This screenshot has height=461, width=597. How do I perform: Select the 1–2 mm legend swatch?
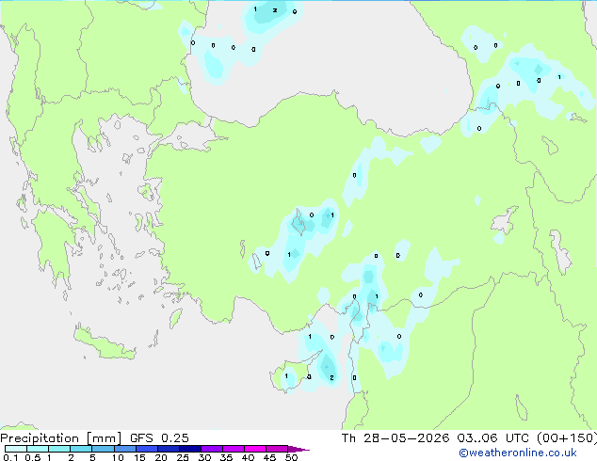(x=59, y=449)
